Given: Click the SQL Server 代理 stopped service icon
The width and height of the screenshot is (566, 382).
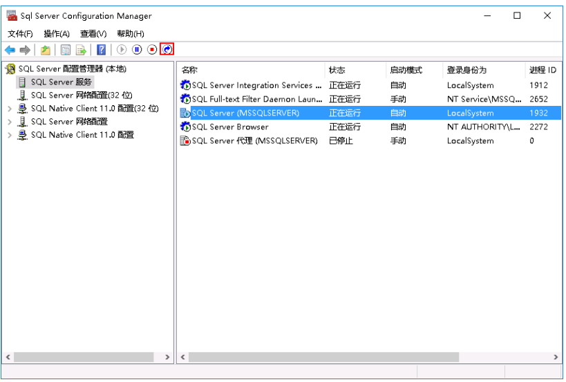Looking at the screenshot, I should point(185,140).
